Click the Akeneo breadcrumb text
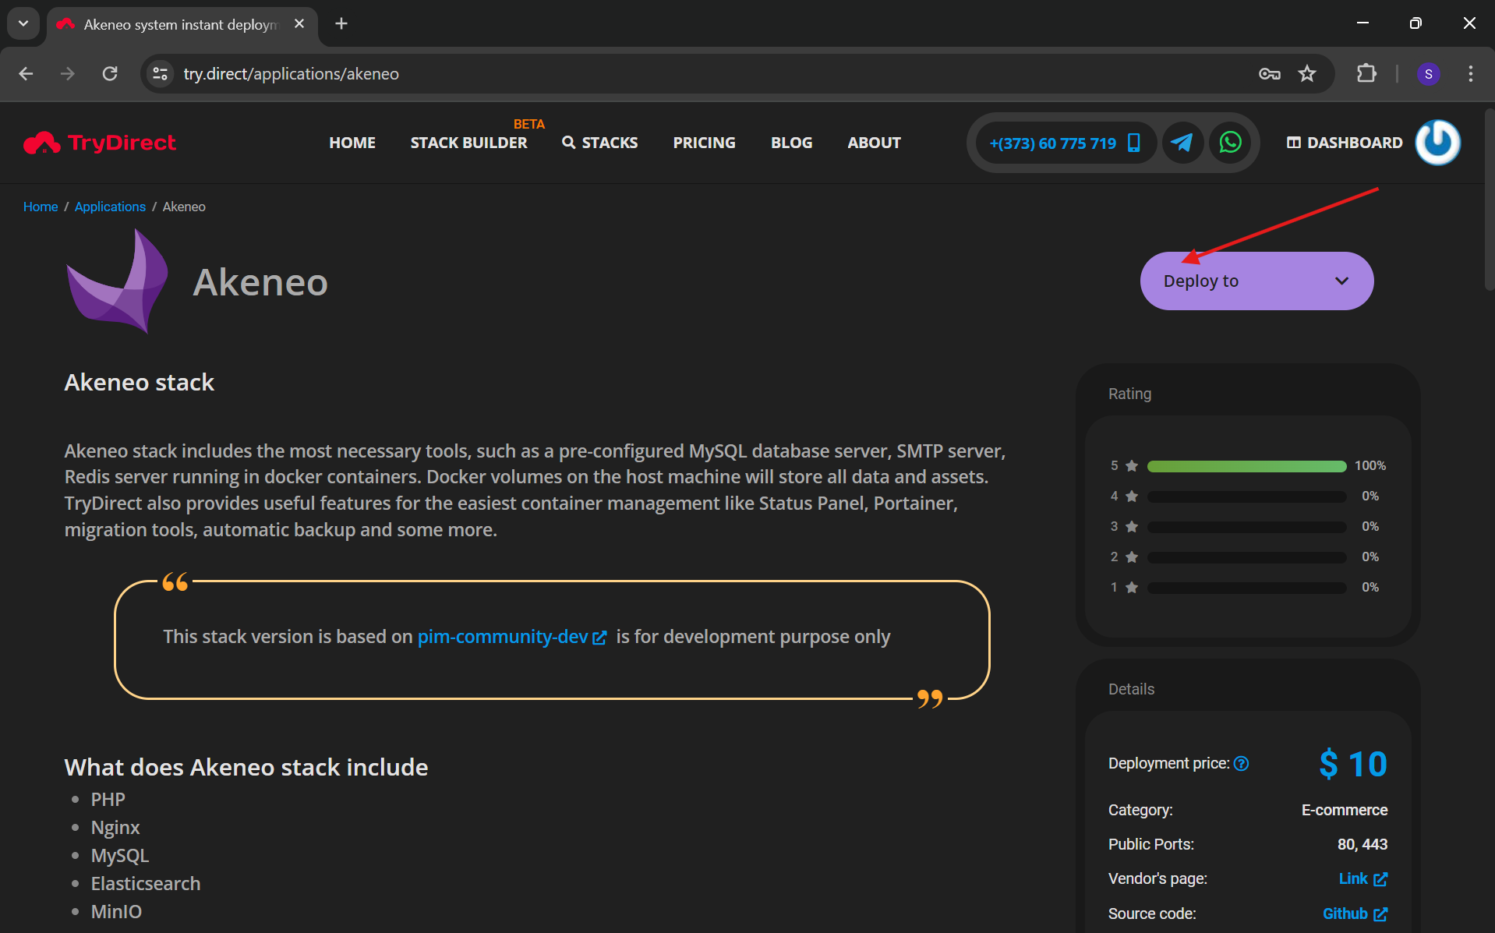Image resolution: width=1495 pixels, height=933 pixels. tap(184, 207)
